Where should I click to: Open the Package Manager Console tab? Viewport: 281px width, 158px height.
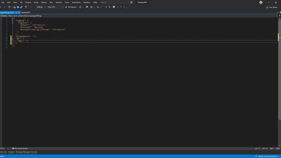pos(26,152)
